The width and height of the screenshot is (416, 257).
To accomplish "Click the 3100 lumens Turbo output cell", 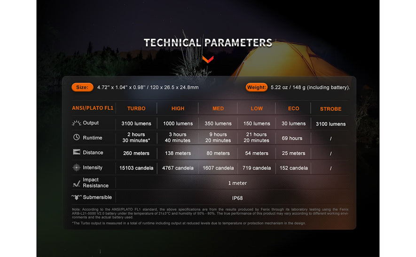I will pyautogui.click(x=136, y=124).
